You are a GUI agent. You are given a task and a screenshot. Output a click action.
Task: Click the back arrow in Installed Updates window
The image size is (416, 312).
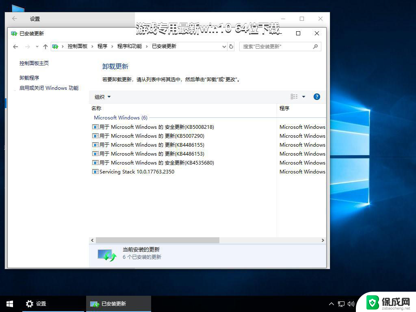point(15,47)
